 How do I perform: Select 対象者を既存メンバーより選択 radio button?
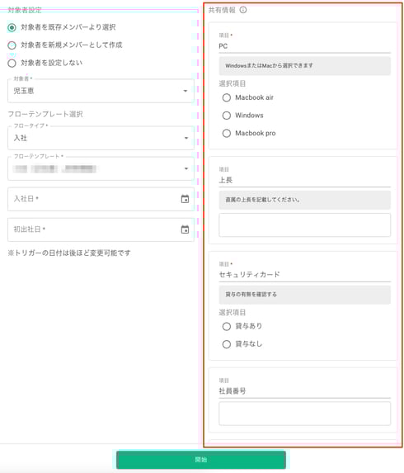[12, 28]
